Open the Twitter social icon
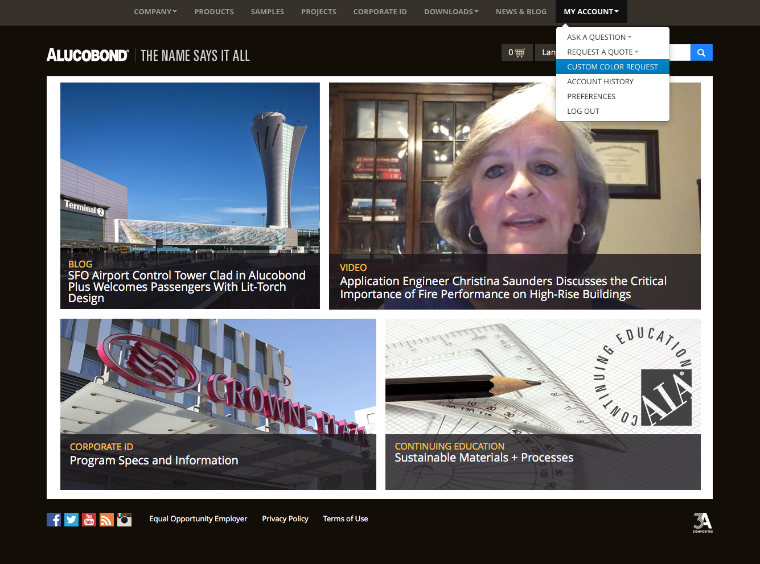 (x=71, y=520)
